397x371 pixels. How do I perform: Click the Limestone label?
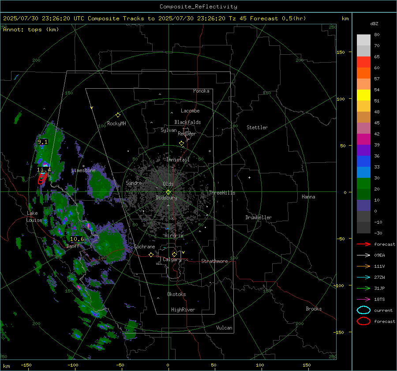[83, 170]
